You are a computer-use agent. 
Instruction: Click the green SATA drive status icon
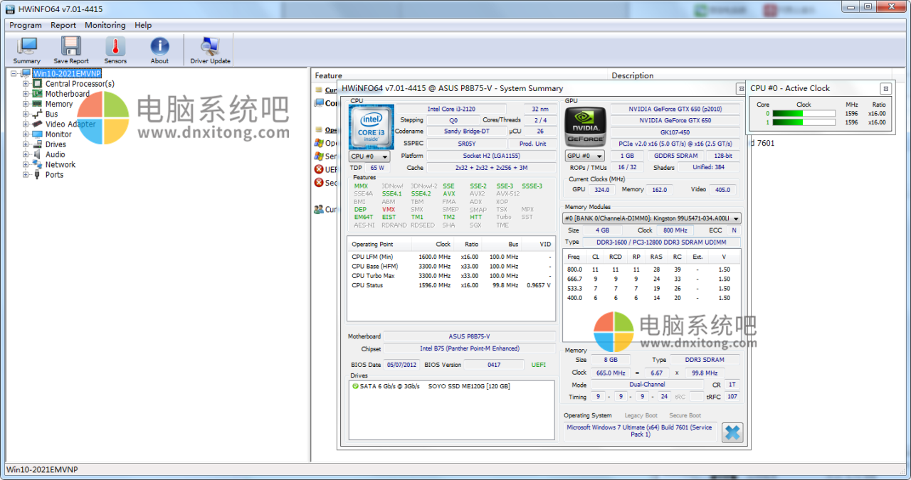pos(355,386)
